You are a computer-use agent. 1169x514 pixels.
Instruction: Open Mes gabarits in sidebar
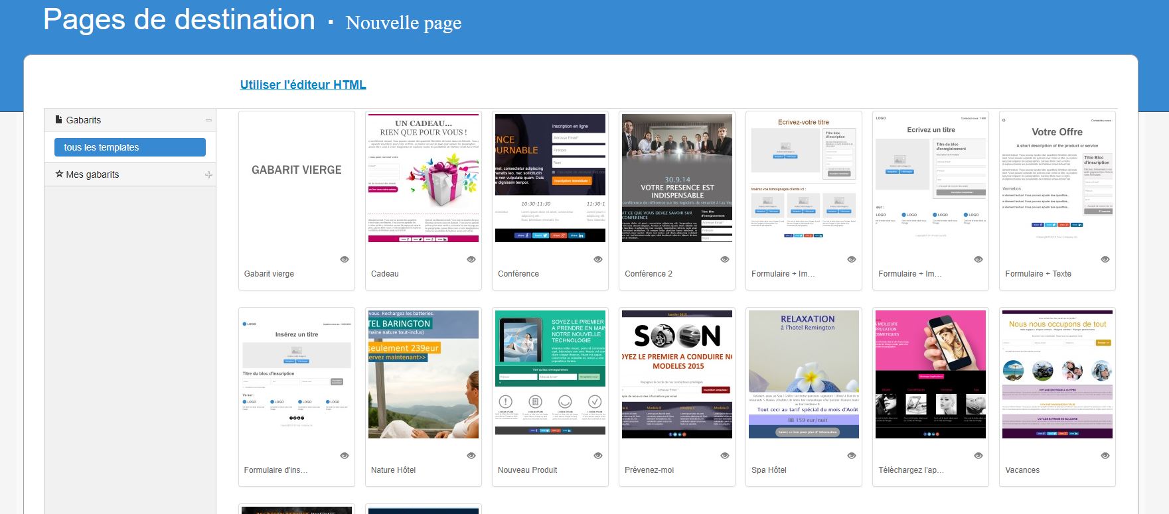click(92, 174)
